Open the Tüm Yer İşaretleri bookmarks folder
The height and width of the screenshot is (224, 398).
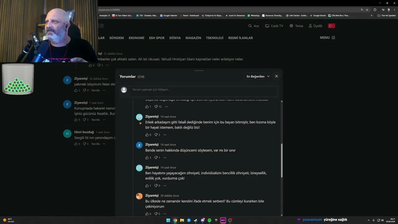tap(387, 16)
